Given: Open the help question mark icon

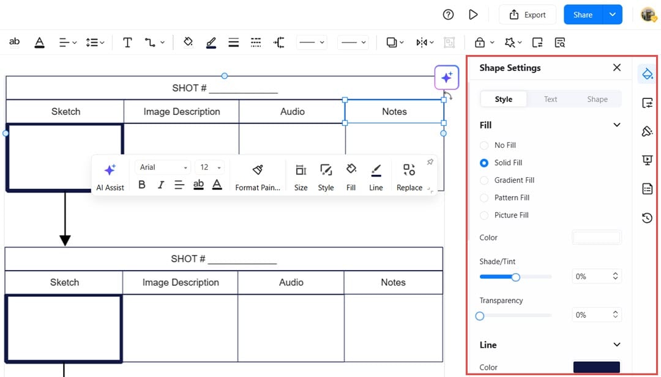Looking at the screenshot, I should tap(448, 15).
